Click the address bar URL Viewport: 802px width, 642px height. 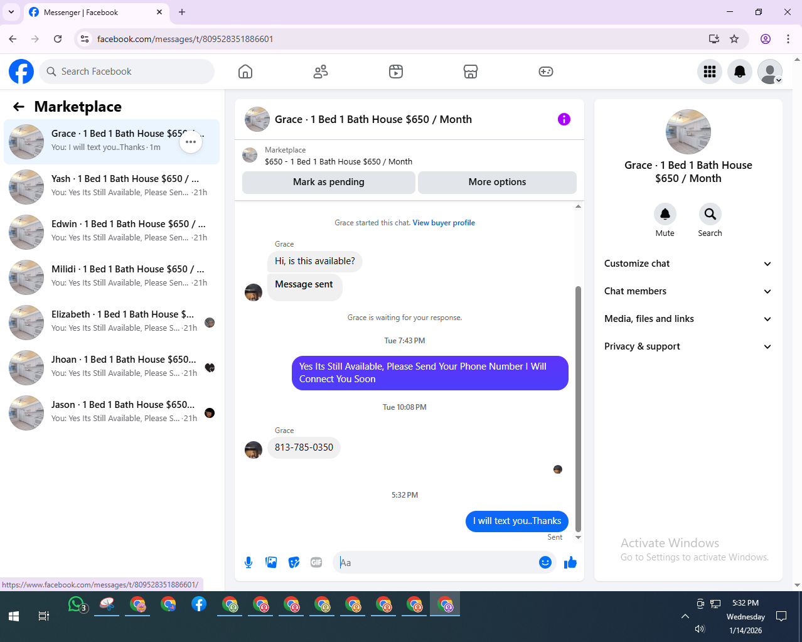tap(185, 39)
